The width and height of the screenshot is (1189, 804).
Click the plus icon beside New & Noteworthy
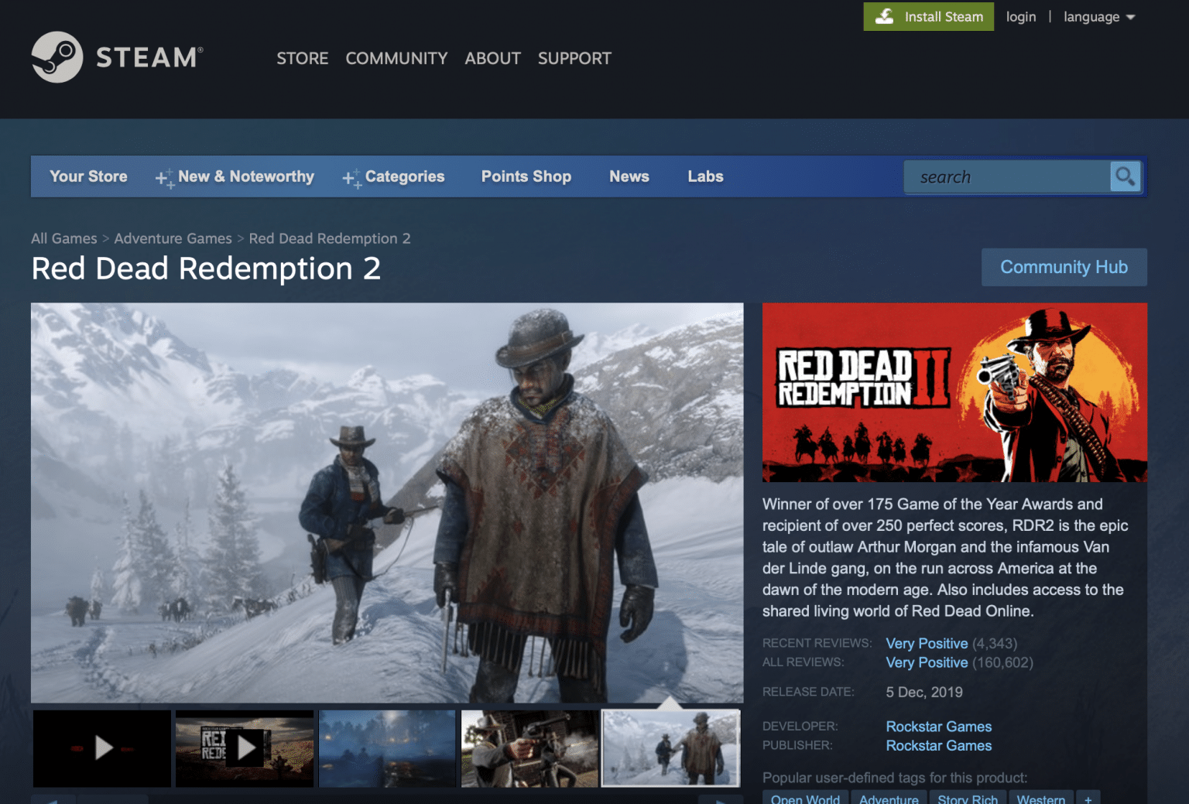[x=163, y=176]
